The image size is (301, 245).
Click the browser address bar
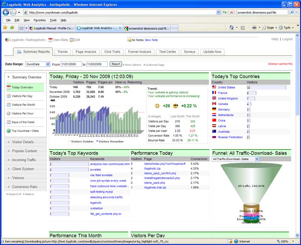click(122, 12)
